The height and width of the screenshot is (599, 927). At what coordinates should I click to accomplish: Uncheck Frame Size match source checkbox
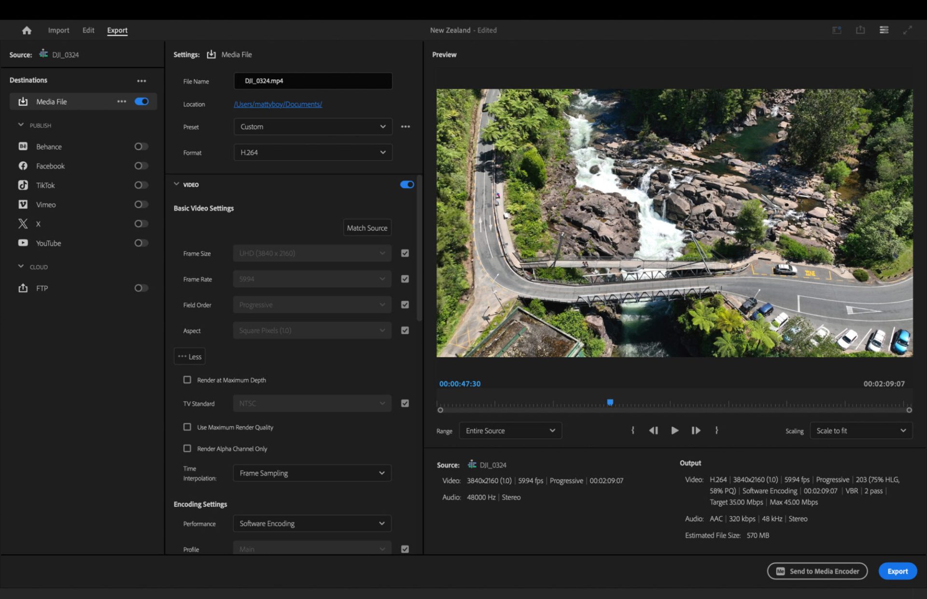(x=405, y=253)
